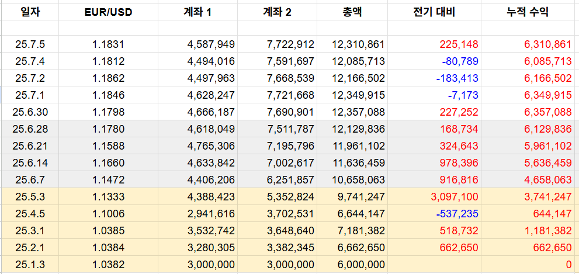
Task: Click the 총액 value 12,310,861
Action: pos(352,44)
